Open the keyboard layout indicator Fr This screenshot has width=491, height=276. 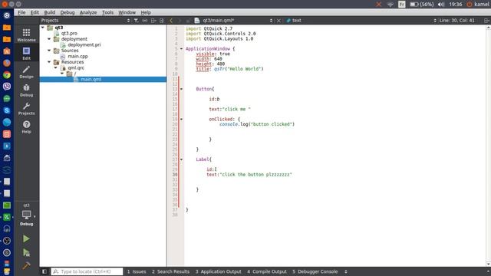[x=402, y=5]
